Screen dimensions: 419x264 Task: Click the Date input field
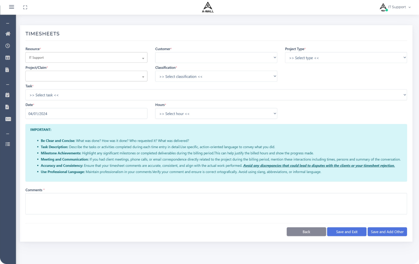pyautogui.click(x=86, y=114)
